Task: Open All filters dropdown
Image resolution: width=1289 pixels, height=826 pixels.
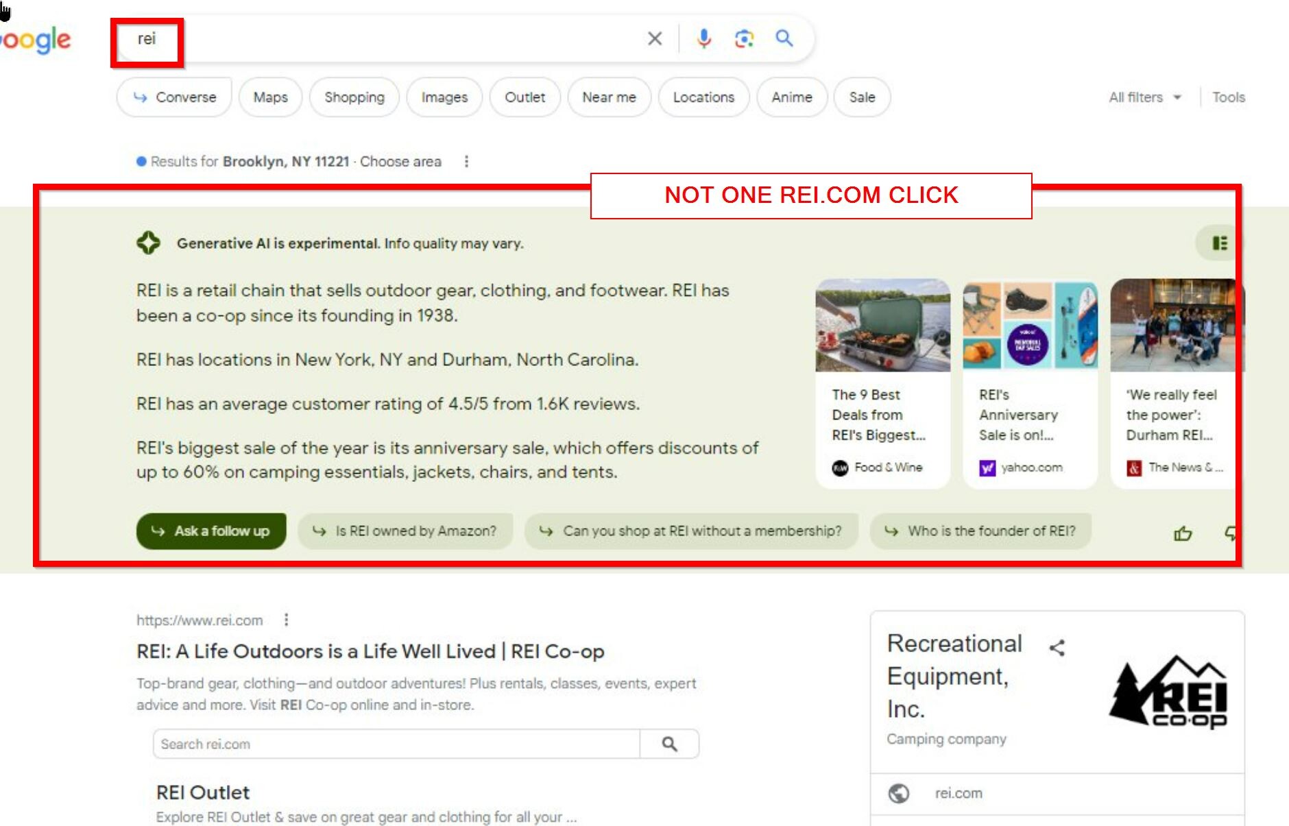Action: pyautogui.click(x=1145, y=97)
